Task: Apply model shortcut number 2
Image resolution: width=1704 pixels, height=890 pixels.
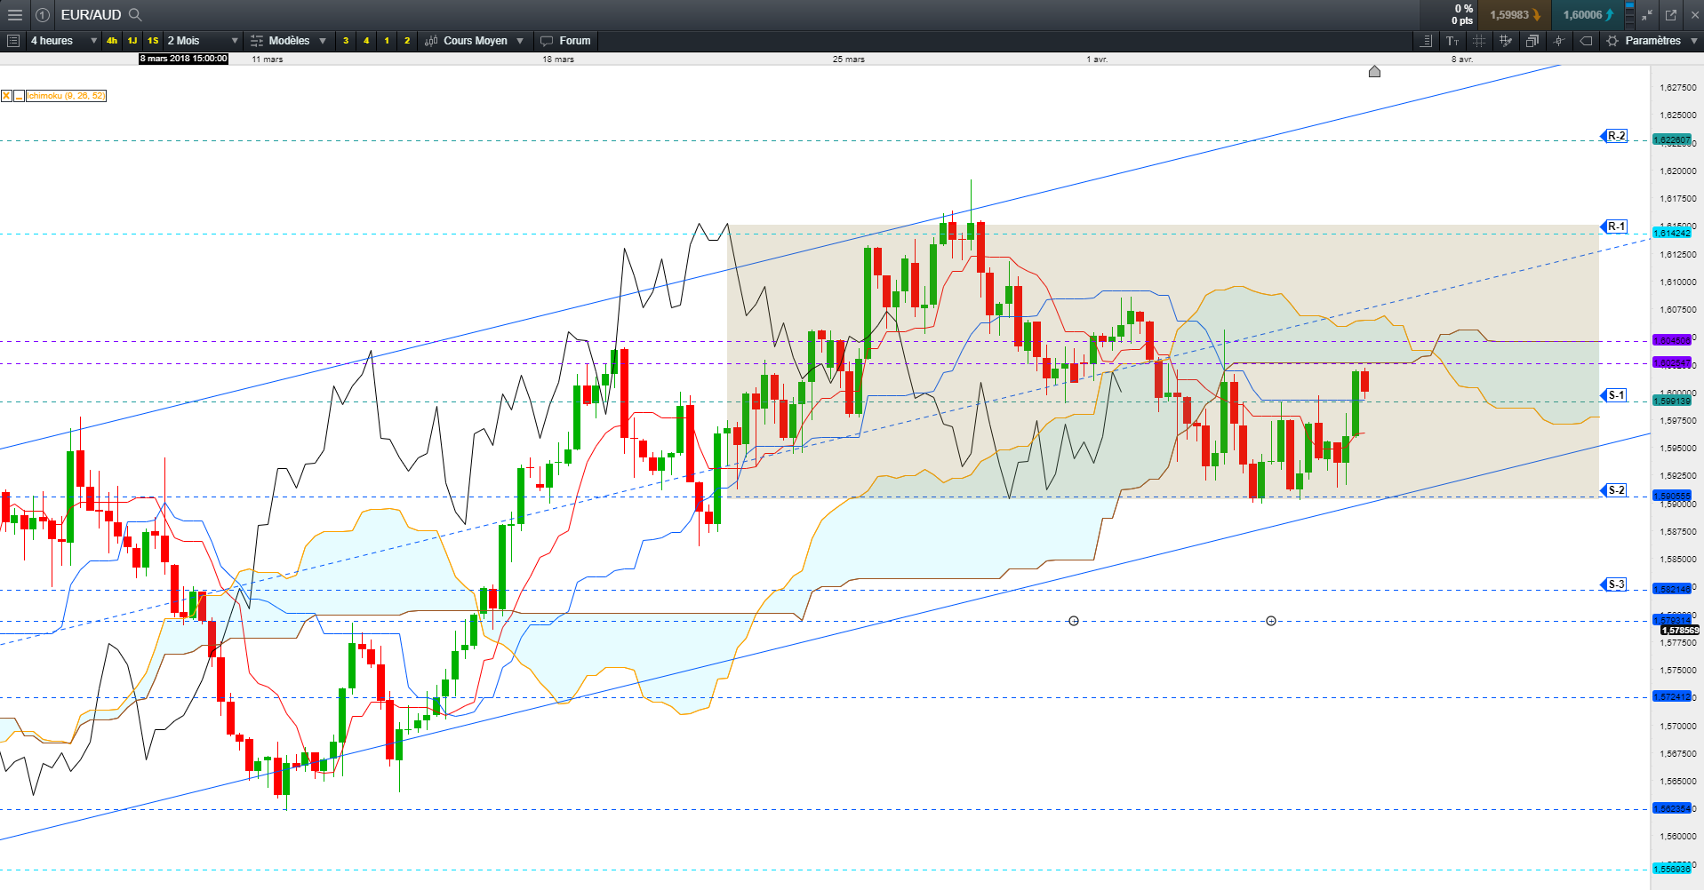Action: pyautogui.click(x=407, y=41)
